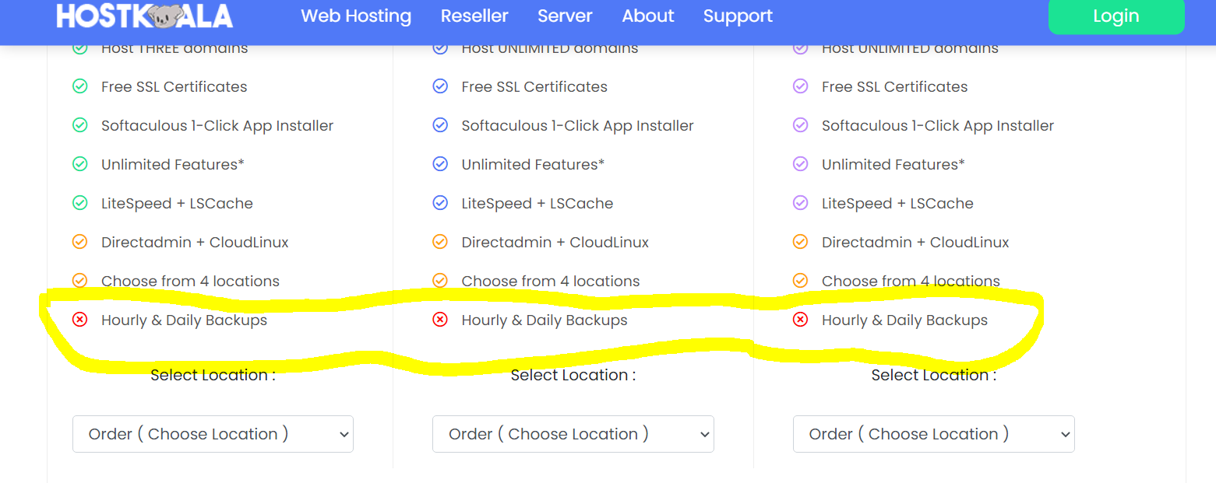Click green check icon beside Free SSL Certificates
The width and height of the screenshot is (1216, 483).
79,86
